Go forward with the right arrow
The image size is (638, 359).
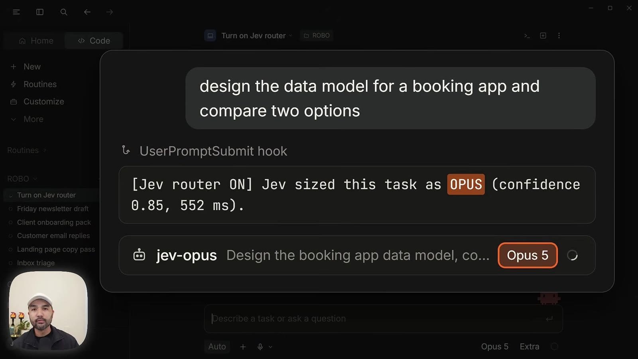(x=109, y=12)
